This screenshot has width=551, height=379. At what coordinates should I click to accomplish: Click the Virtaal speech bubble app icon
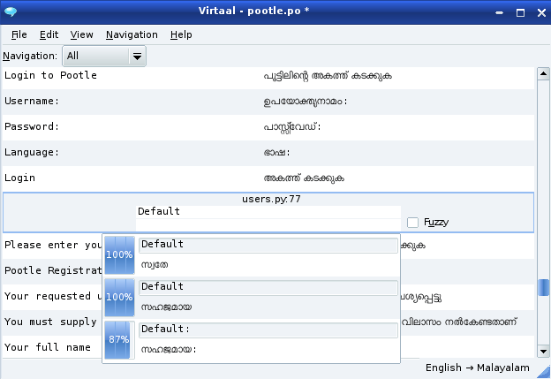[x=11, y=11]
